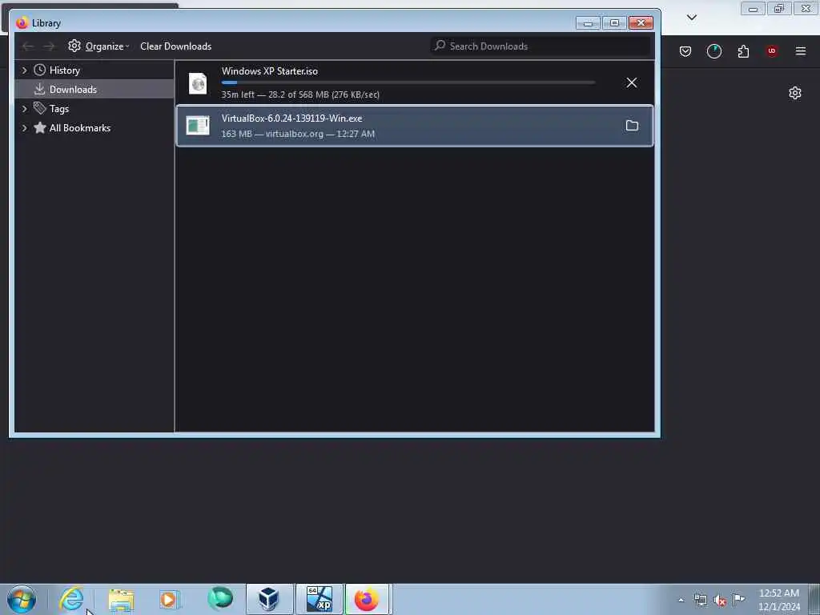This screenshot has width=820, height=615.
Task: Minimize the Library window
Action: (x=588, y=23)
